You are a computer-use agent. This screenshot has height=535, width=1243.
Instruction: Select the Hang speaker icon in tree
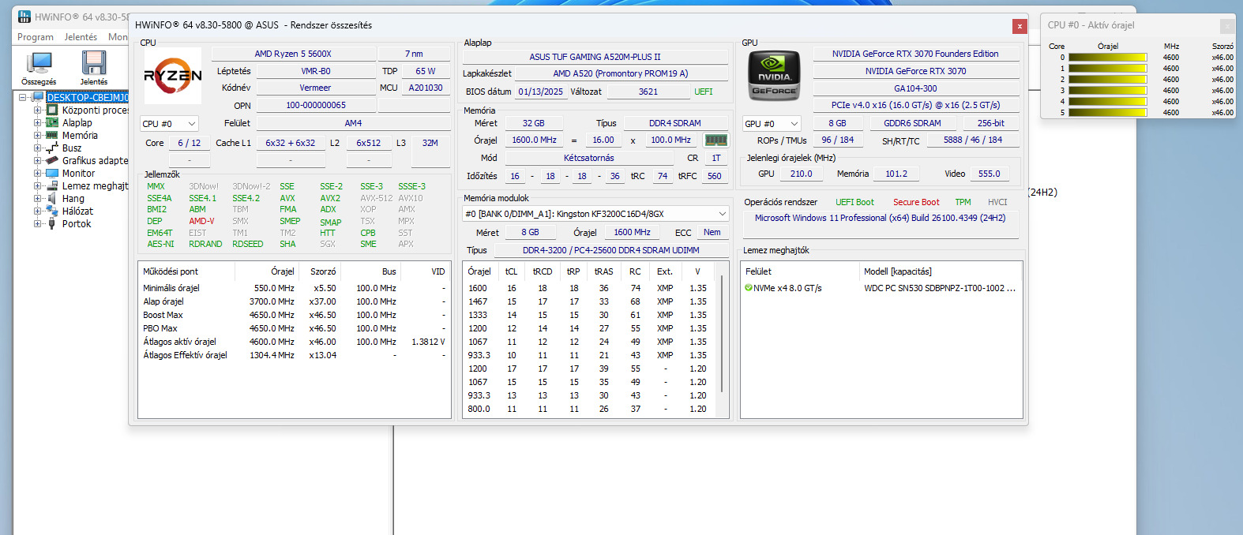click(x=52, y=199)
